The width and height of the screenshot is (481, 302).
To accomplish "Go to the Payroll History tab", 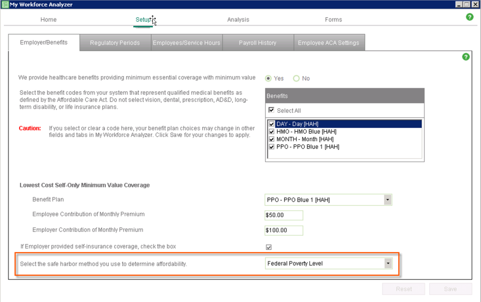I will (x=257, y=43).
